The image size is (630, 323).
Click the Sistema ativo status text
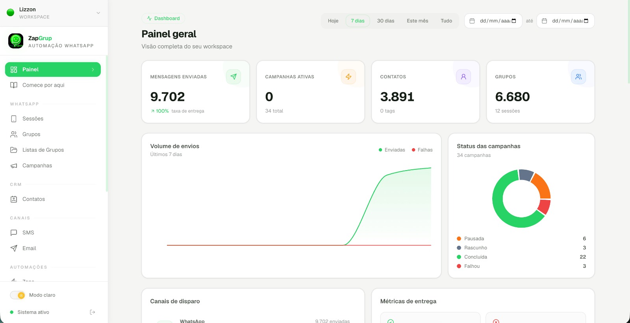[x=33, y=312]
